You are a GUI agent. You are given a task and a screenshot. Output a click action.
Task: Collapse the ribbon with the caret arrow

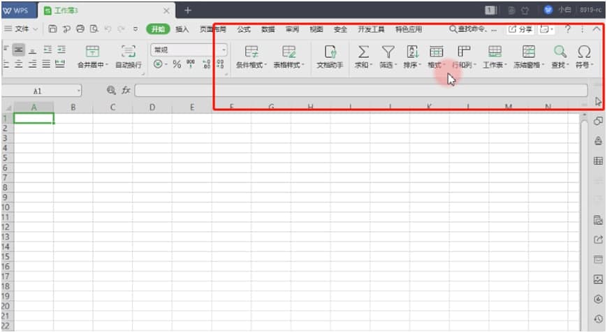pyautogui.click(x=596, y=29)
